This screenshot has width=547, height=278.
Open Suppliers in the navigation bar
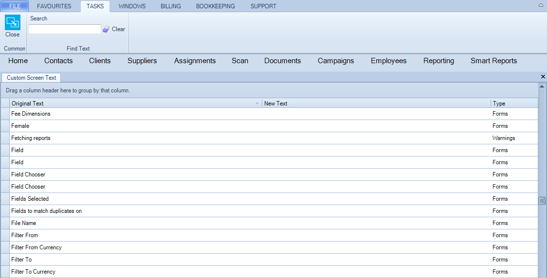click(x=142, y=61)
